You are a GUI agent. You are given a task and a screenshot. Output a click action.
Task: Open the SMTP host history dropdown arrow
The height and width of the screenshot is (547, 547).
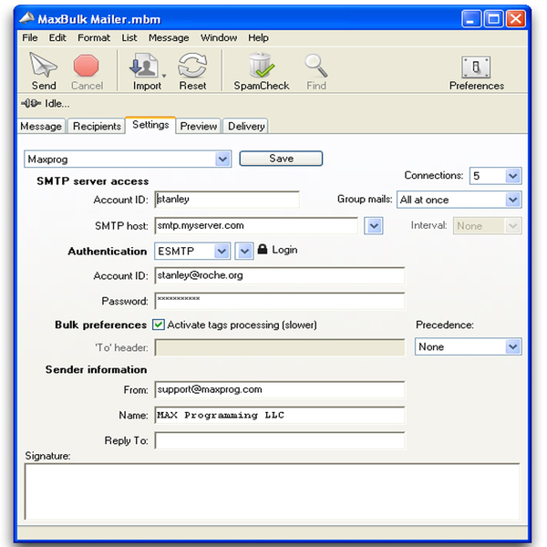pyautogui.click(x=374, y=226)
